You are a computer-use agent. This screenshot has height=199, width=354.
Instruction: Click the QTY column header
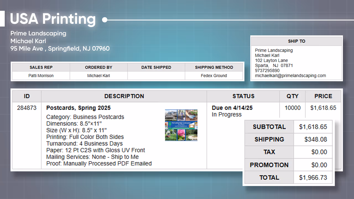click(292, 96)
